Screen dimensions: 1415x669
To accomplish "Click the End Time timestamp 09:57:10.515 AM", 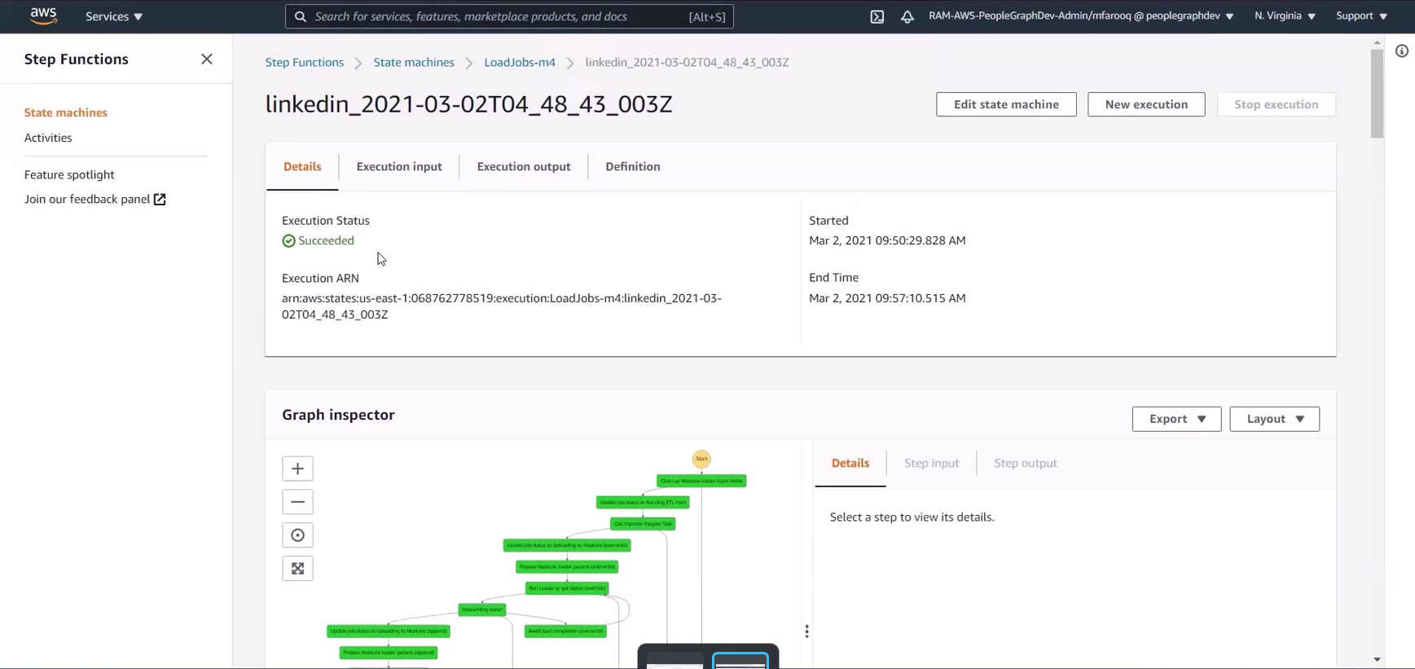I will [887, 298].
